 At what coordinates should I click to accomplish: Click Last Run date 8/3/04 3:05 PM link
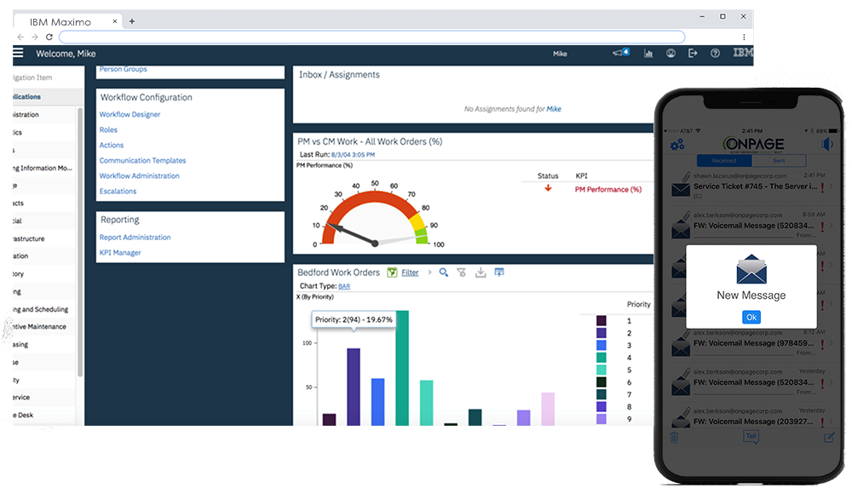[x=354, y=155]
